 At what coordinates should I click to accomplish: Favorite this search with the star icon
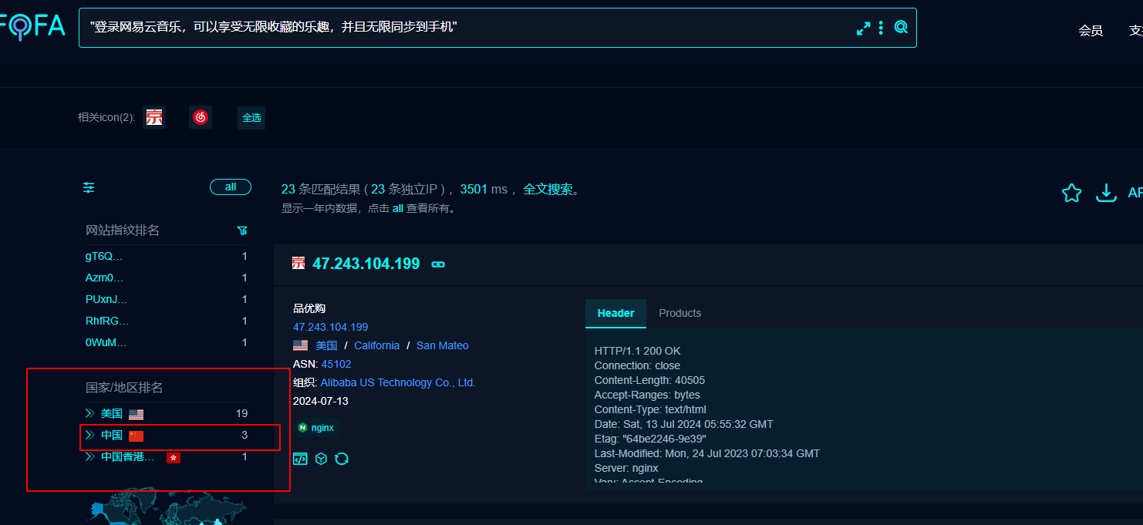point(1071,193)
